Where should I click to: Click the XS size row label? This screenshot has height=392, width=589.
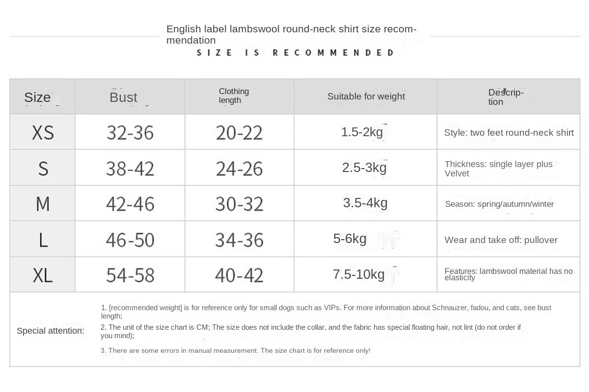43,132
